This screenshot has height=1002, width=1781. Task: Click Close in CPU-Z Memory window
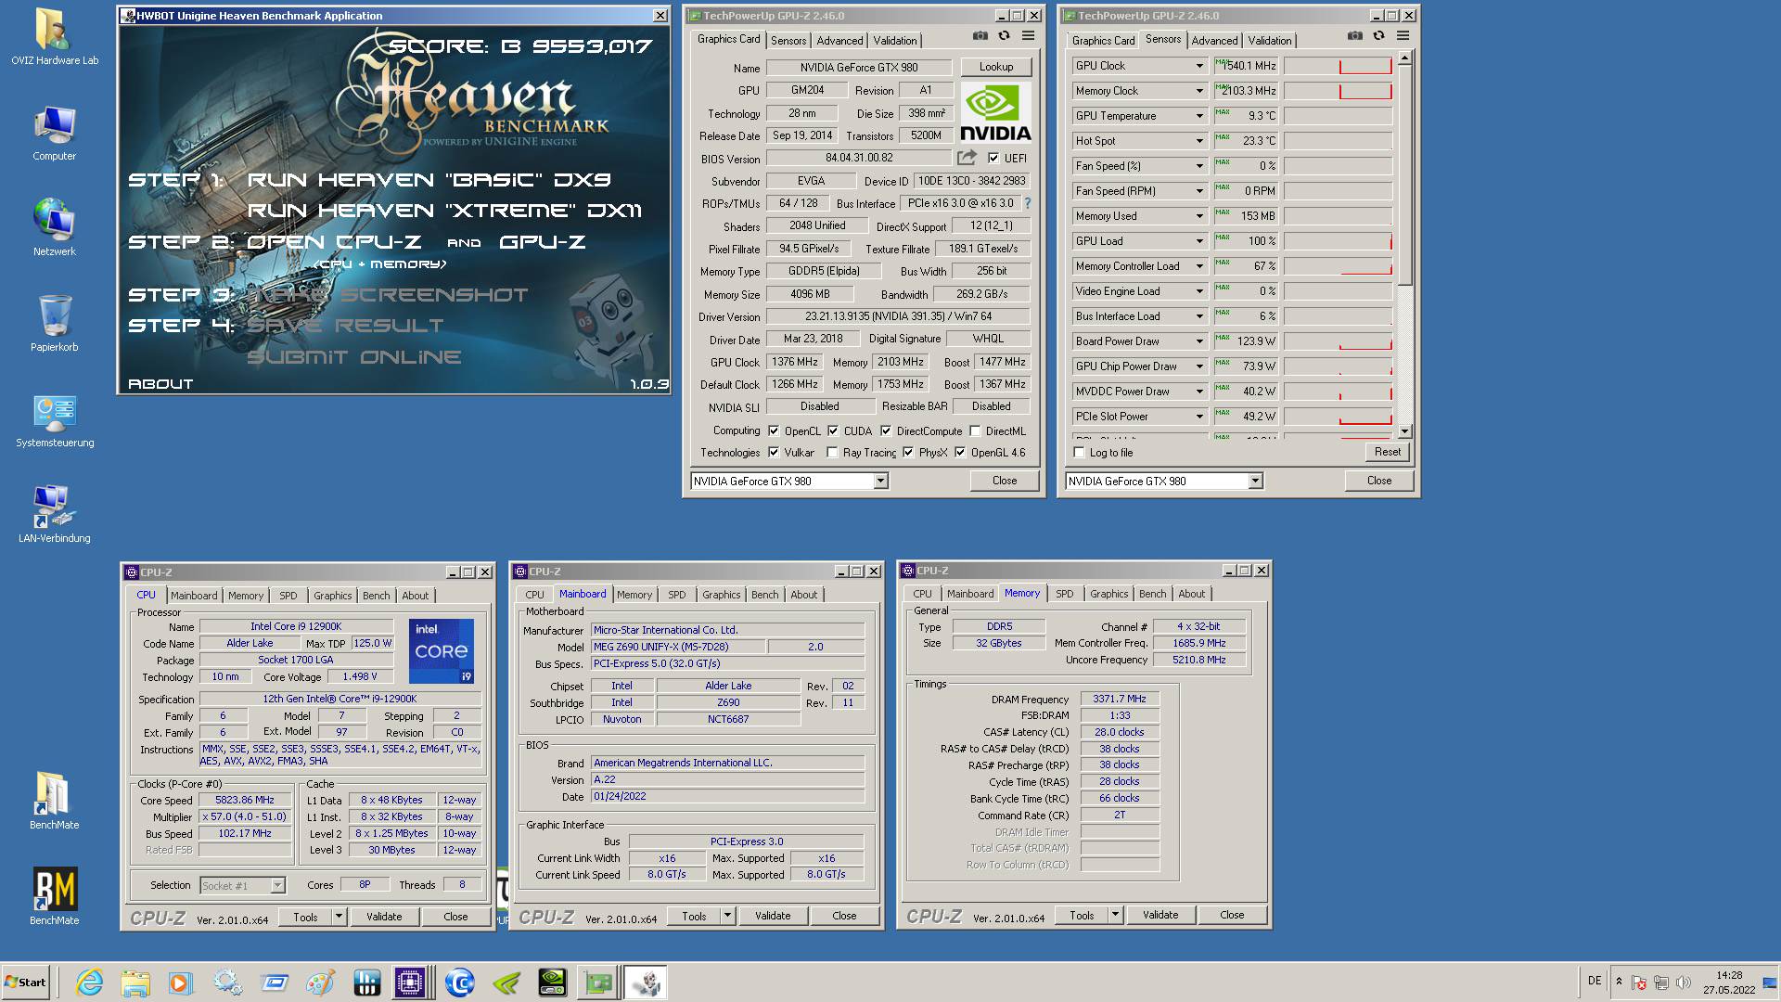tap(1232, 915)
